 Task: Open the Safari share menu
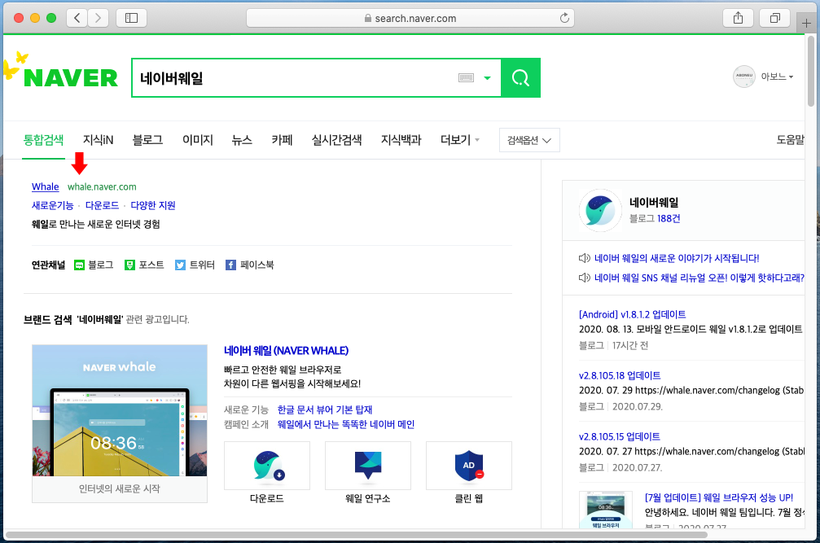click(x=738, y=18)
